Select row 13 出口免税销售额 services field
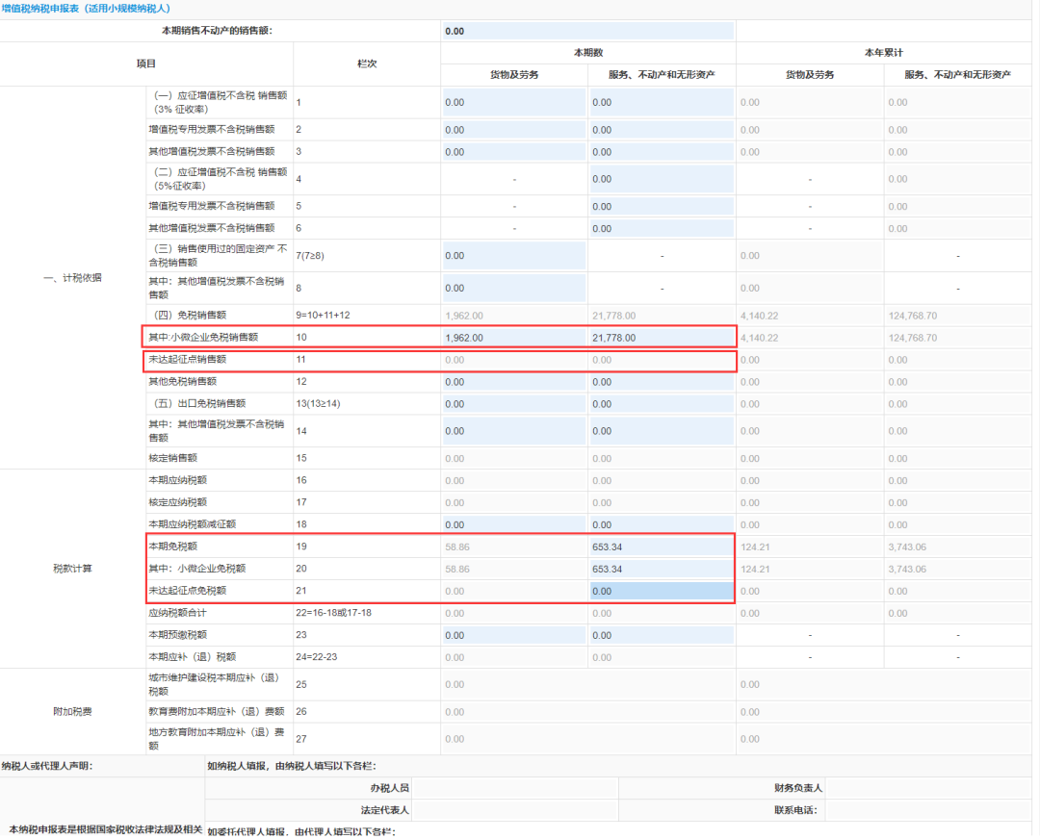Image resolution: width=1040 pixels, height=839 pixels. tap(662, 404)
